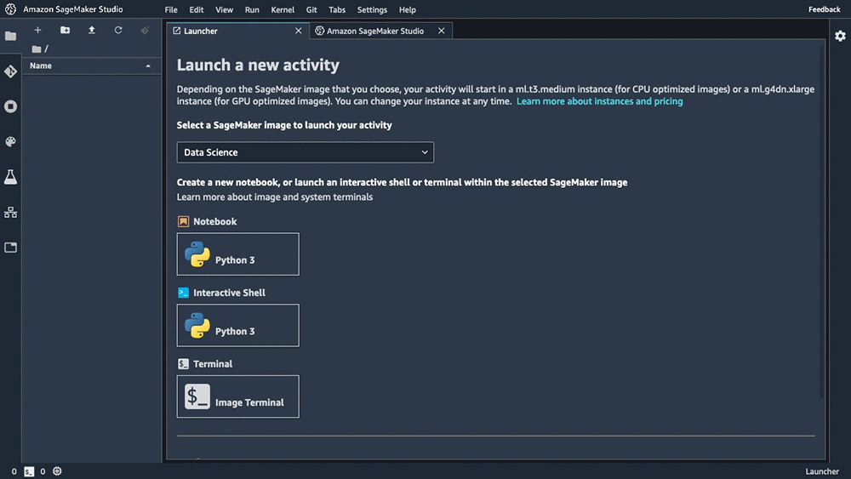
Task: Click the Interactive Shell section icon
Action: 184,293
